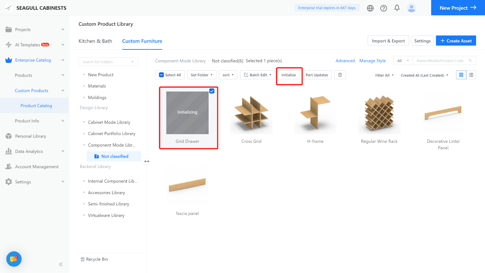Switch to grid view layout
Viewport: 485px width, 273px height.
point(461,75)
